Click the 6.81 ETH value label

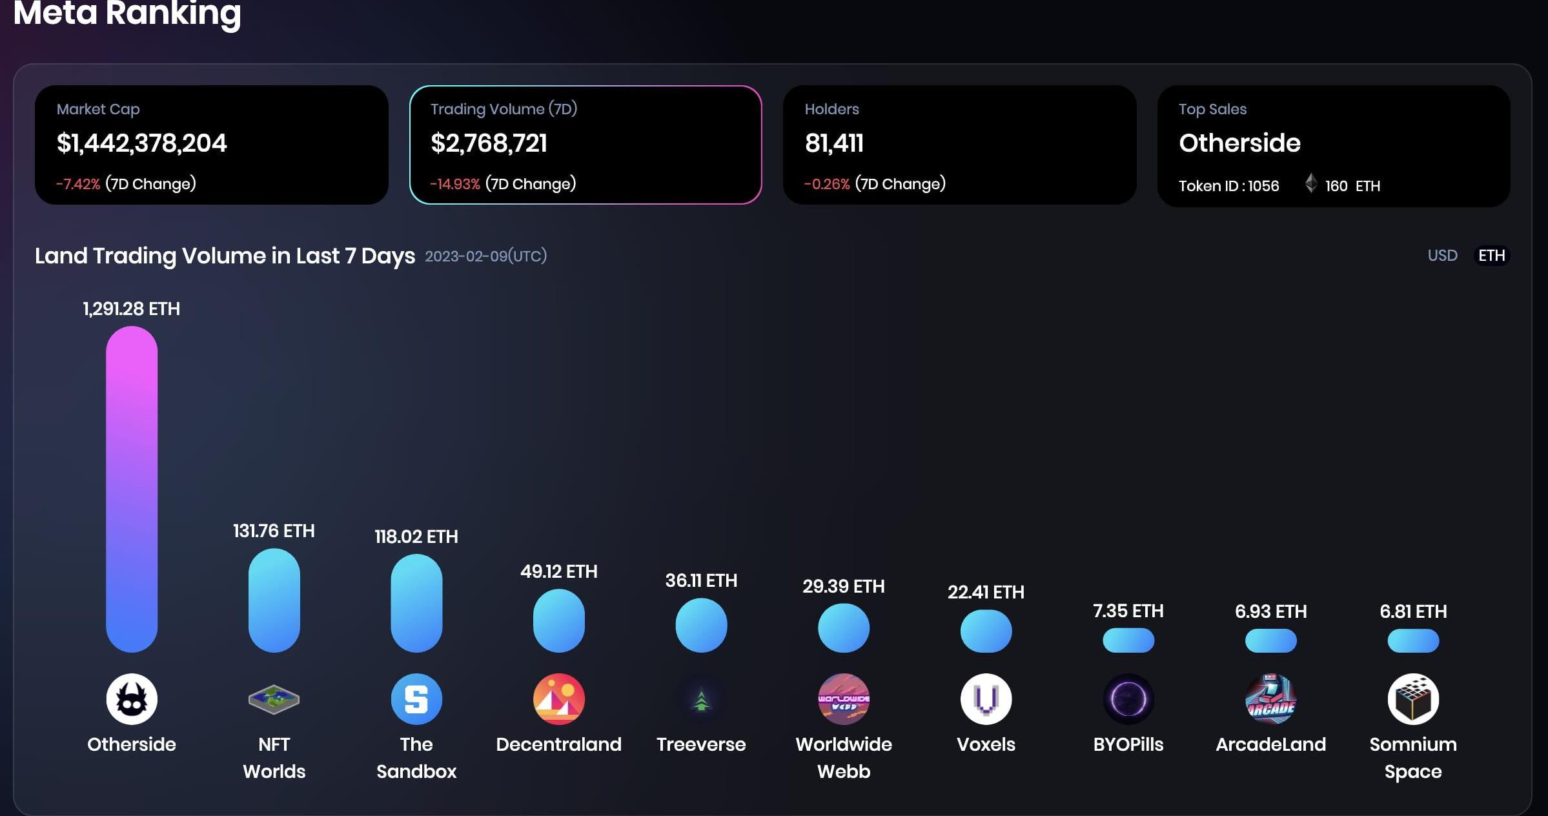coord(1413,611)
